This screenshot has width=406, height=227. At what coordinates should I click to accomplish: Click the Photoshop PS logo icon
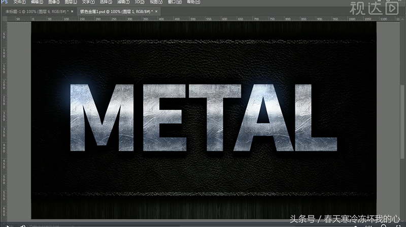[x=5, y=3]
